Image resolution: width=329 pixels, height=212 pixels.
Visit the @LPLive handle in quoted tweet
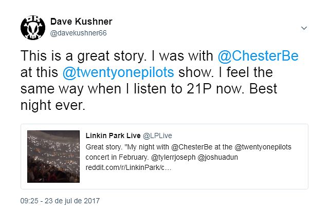tap(157, 136)
